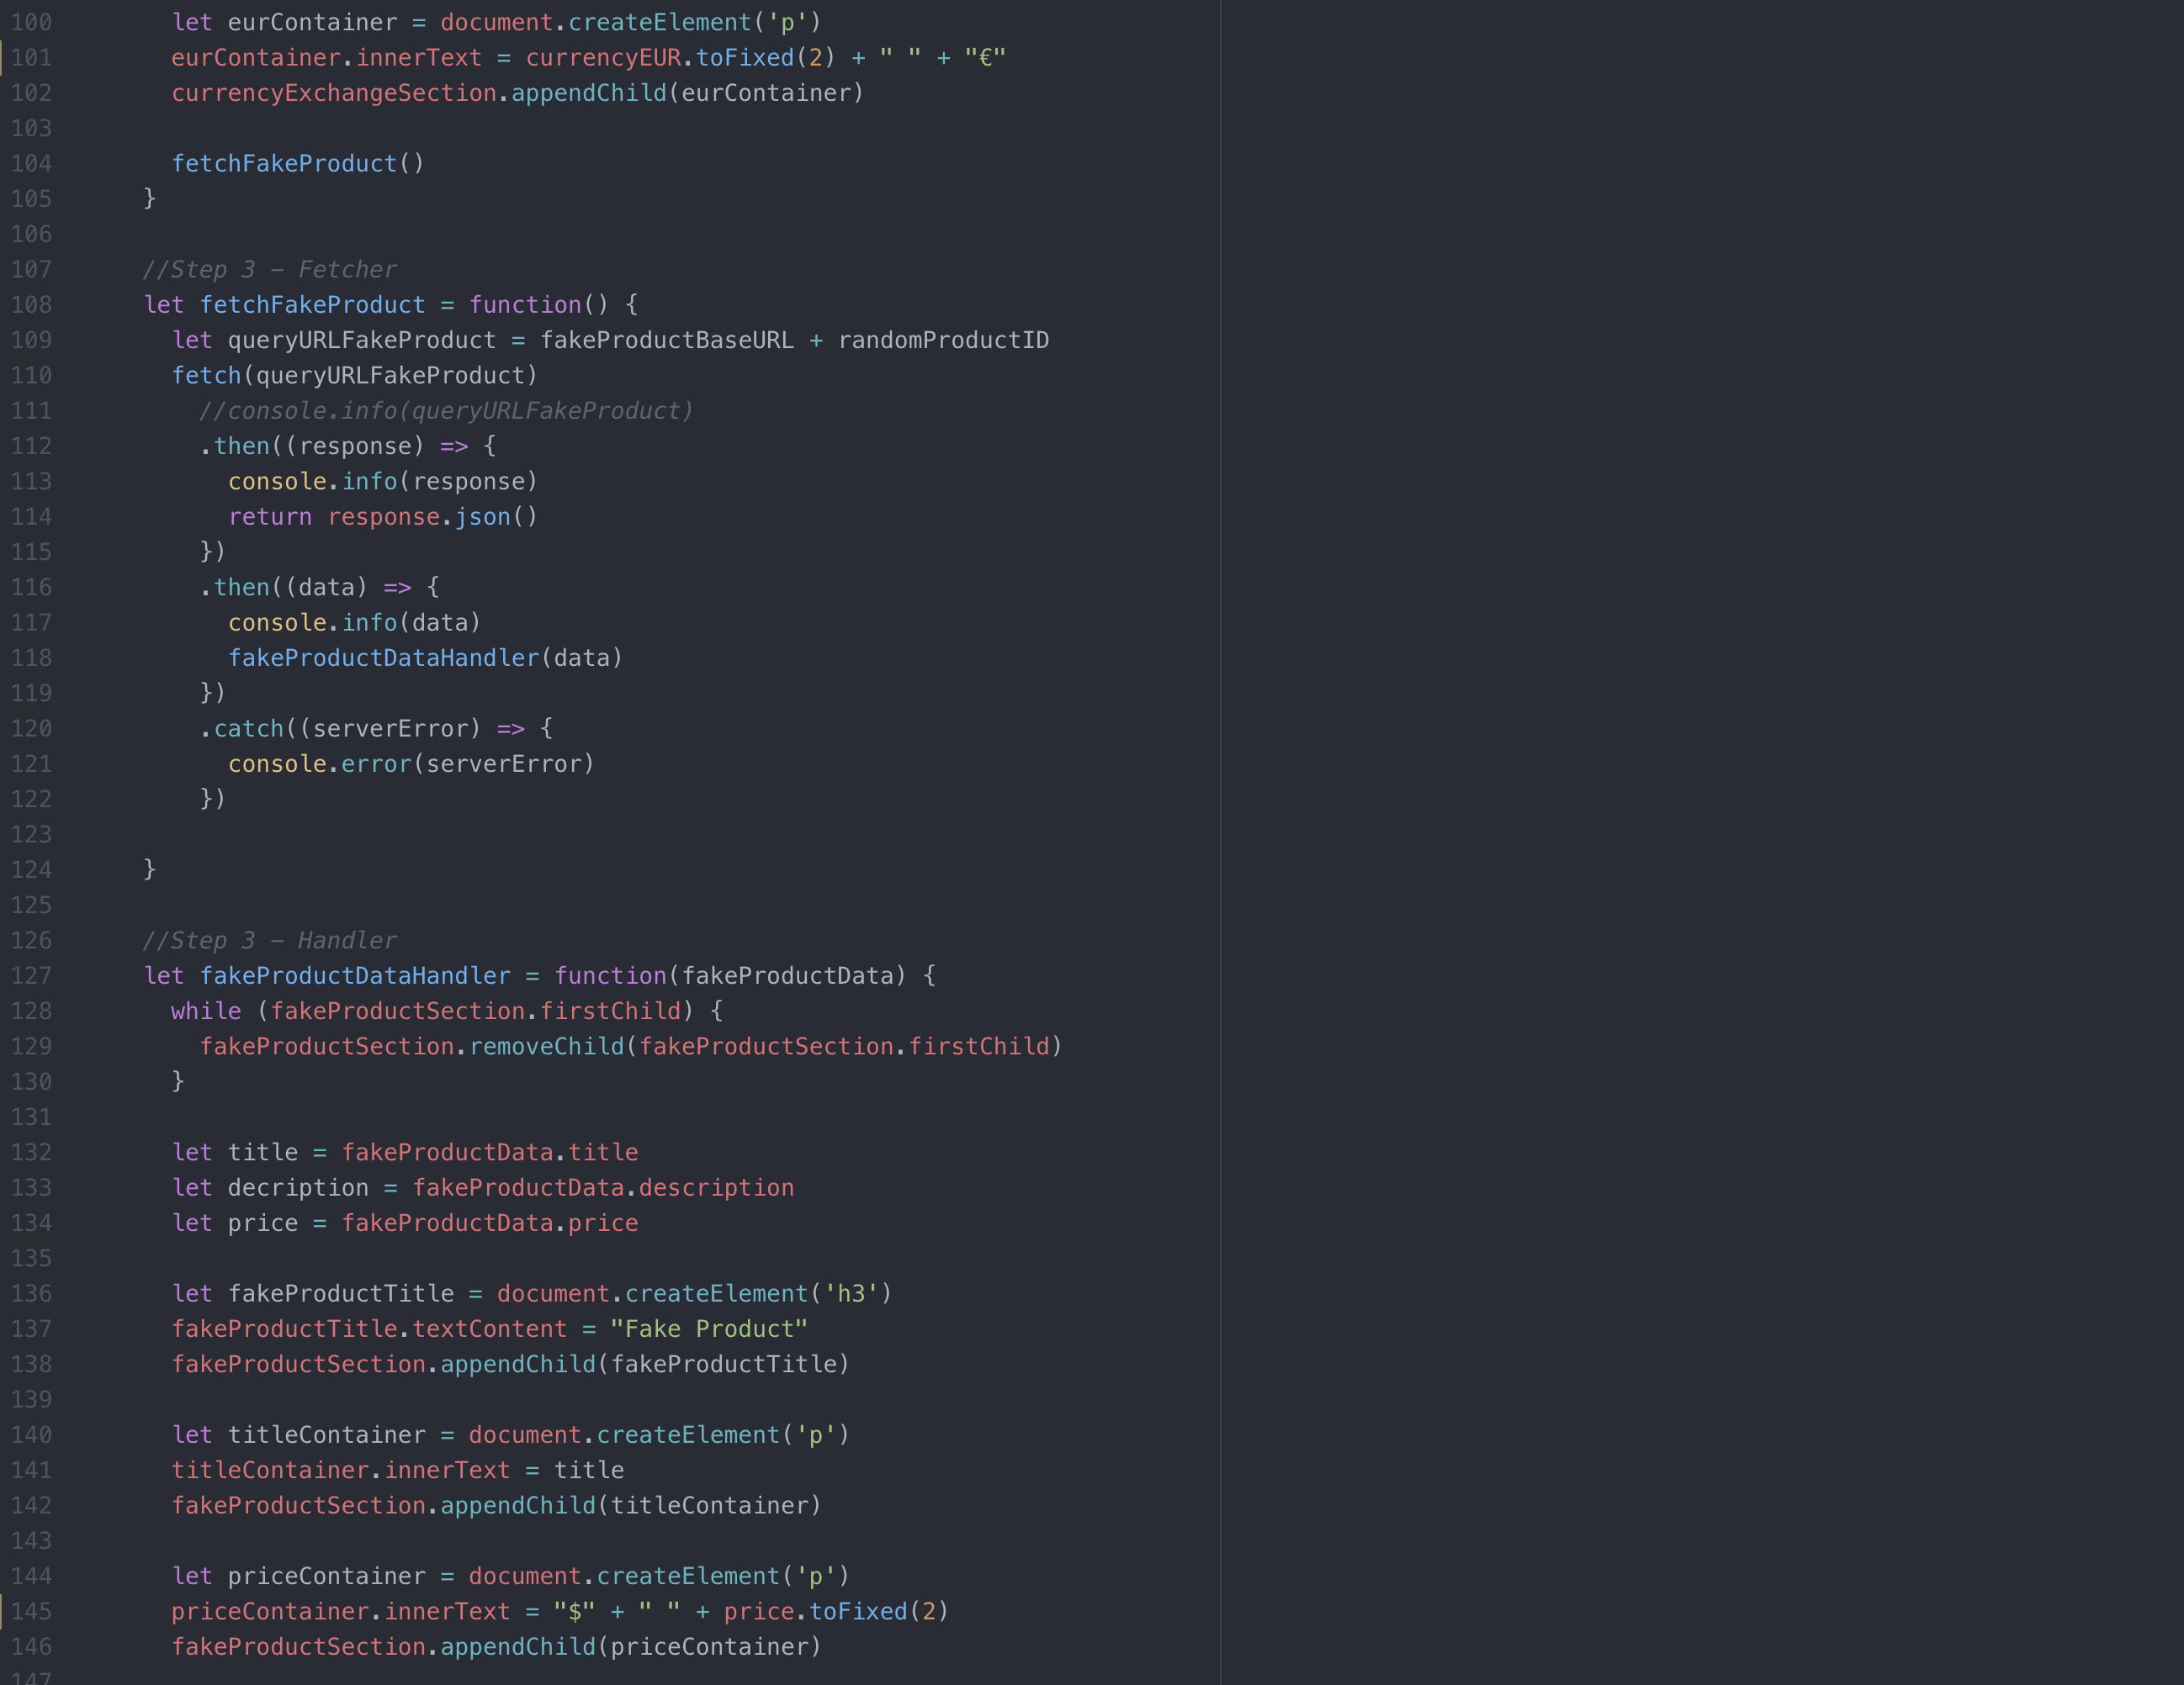Click 'return' keyword before response.json()
This screenshot has height=1685, width=2184.
pos(270,517)
